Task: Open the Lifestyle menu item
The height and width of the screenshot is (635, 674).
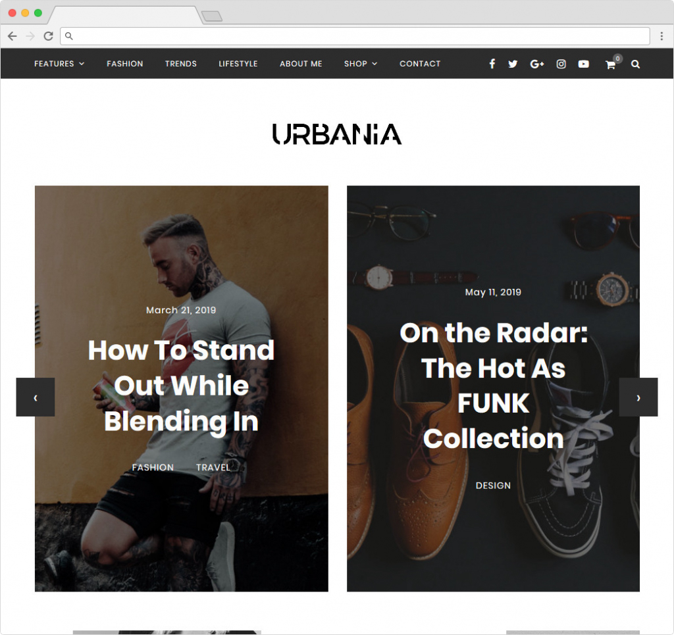Action: pyautogui.click(x=238, y=64)
